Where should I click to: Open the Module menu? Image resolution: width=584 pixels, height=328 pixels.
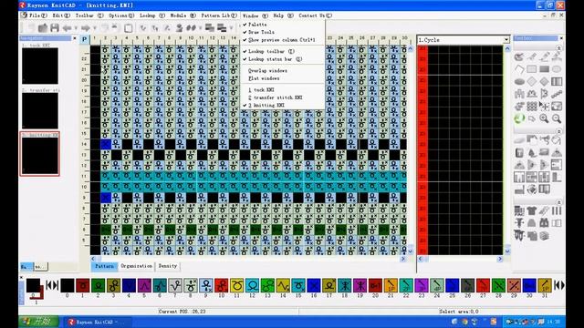(x=182, y=15)
